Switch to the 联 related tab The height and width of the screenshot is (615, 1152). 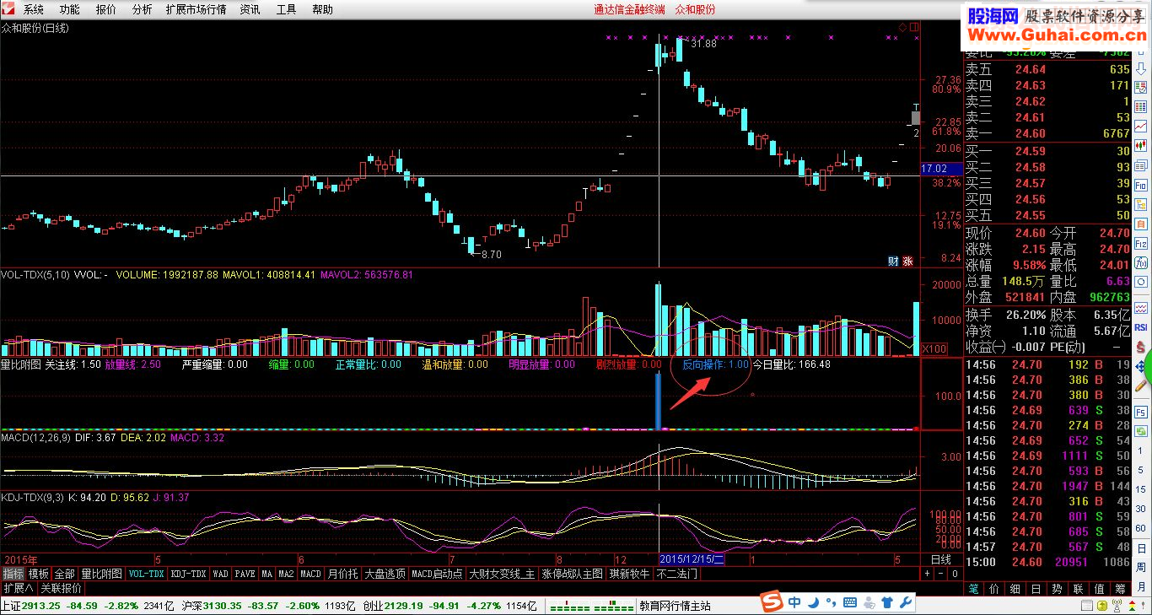1078,588
